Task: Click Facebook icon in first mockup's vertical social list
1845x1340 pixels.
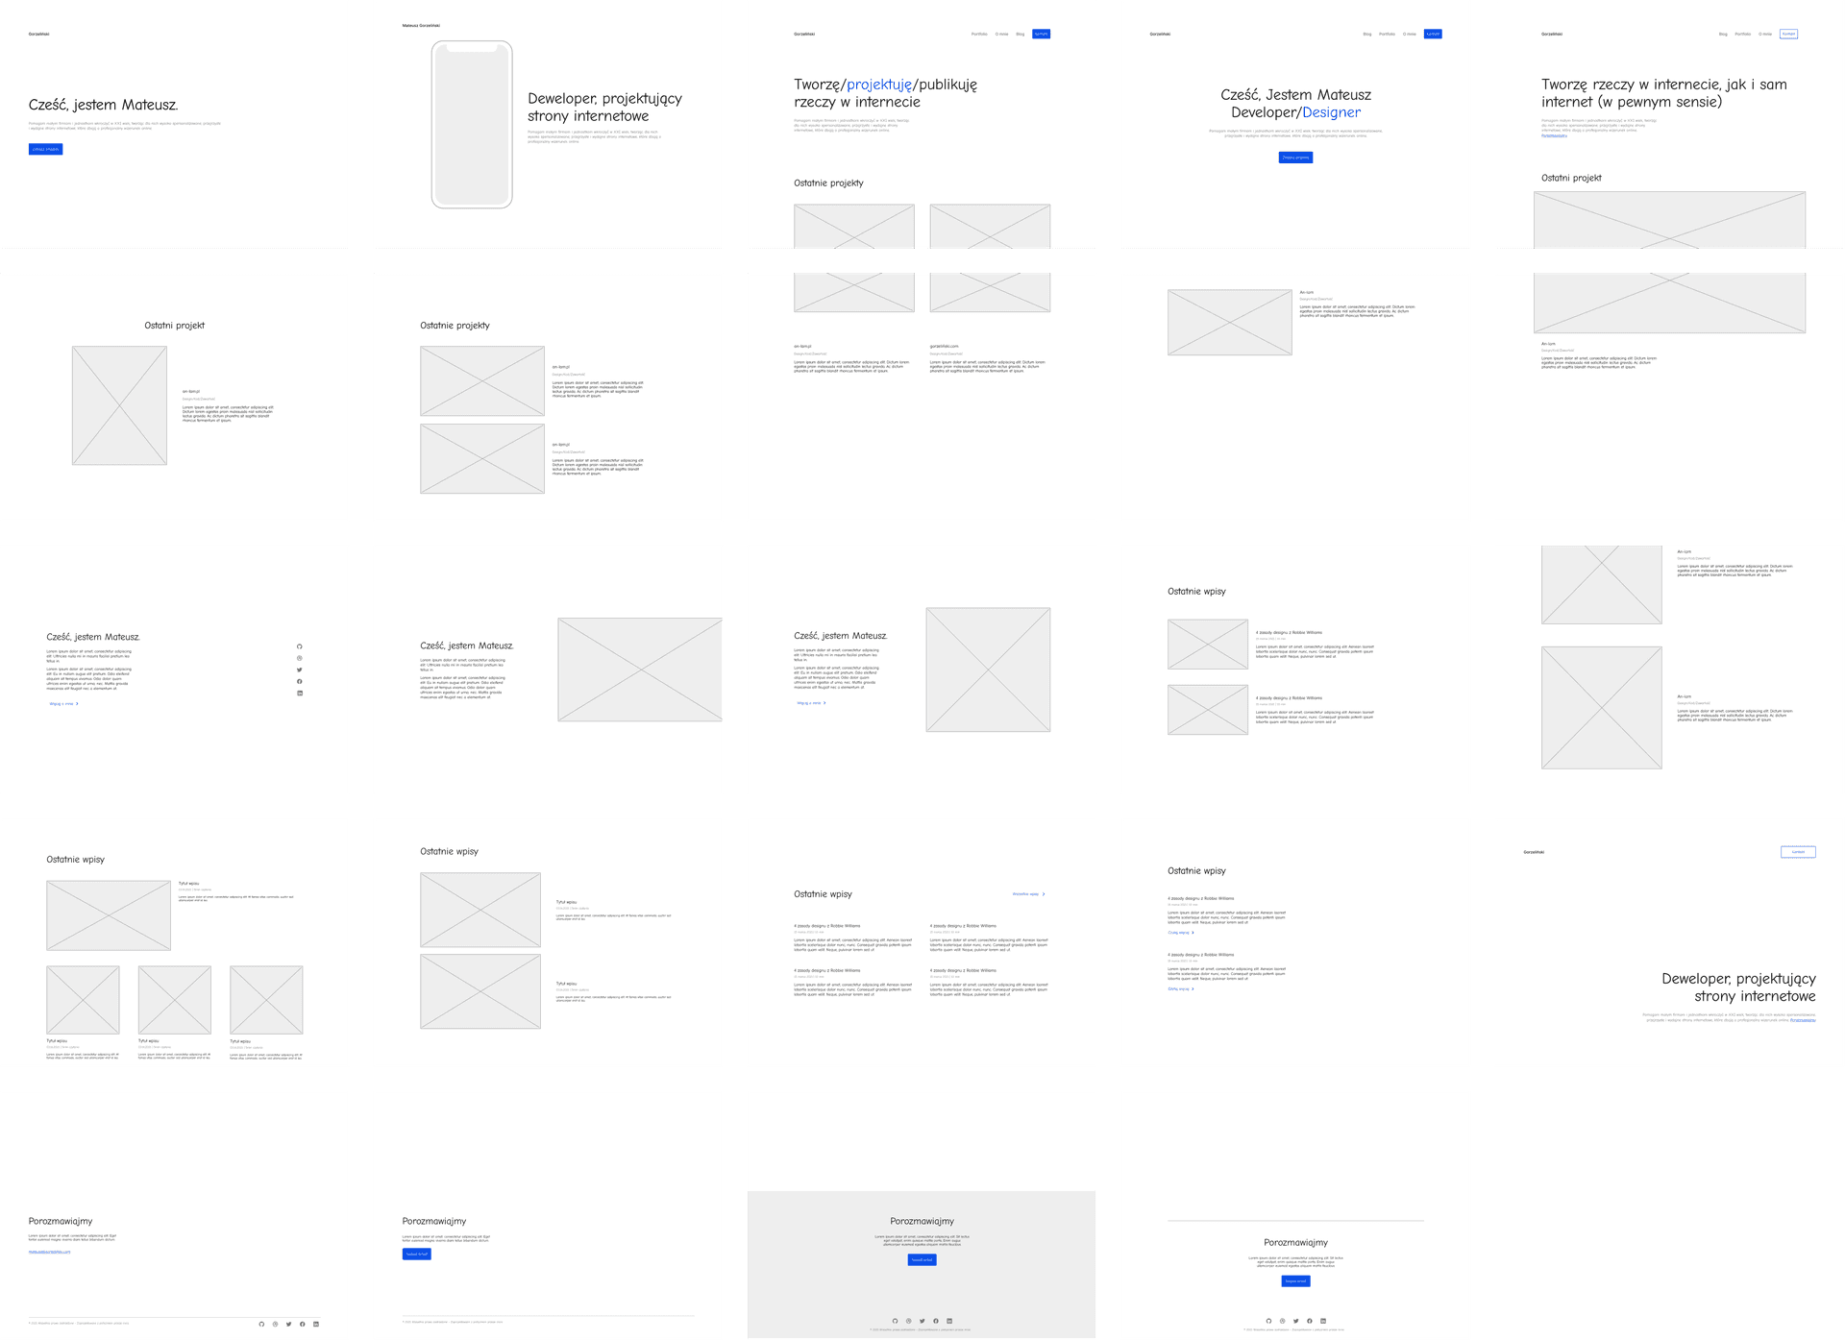Action: tap(300, 681)
